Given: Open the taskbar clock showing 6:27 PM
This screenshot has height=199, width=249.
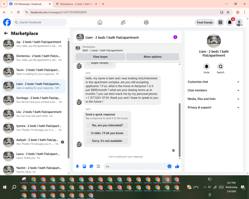Looking at the screenshot, I should point(232,187).
